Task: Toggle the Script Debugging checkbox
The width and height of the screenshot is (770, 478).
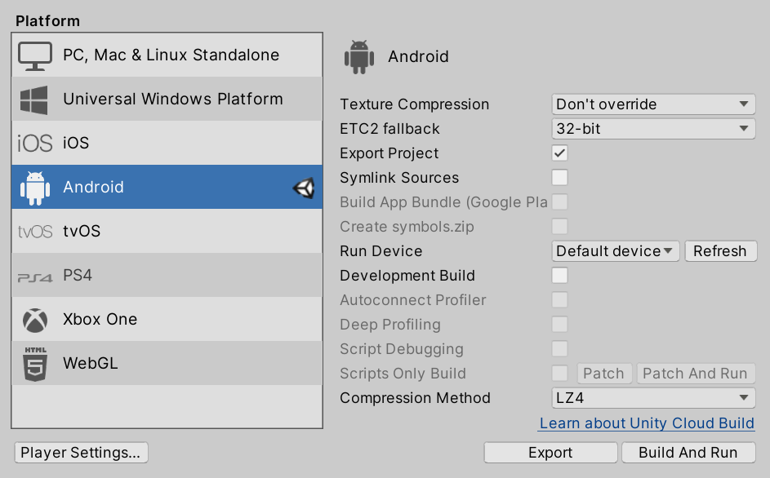Action: click(560, 349)
